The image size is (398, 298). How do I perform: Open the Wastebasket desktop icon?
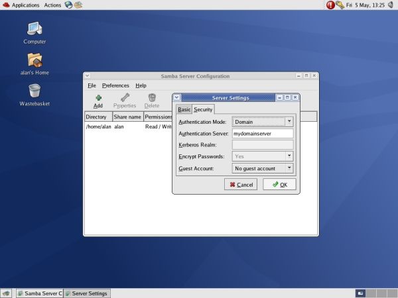tap(34, 95)
